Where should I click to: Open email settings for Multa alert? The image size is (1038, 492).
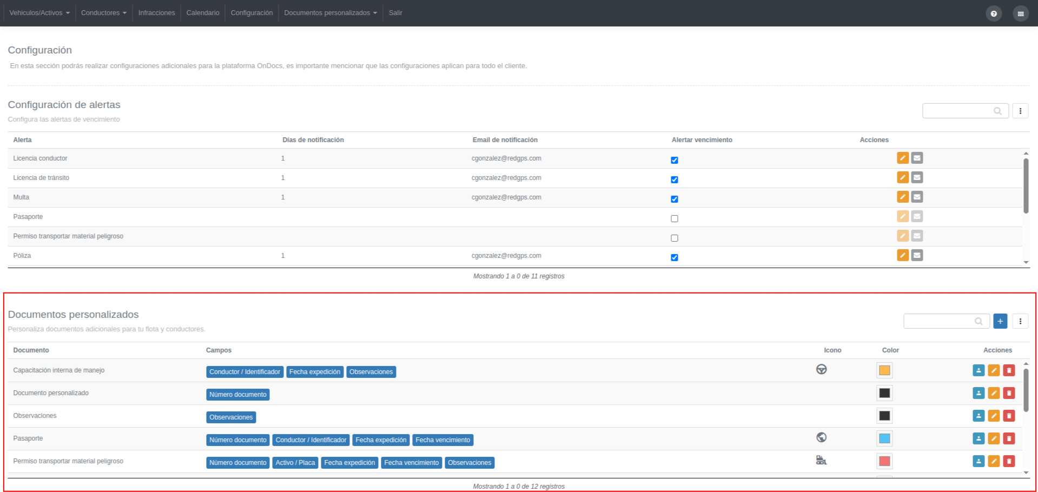pos(917,197)
